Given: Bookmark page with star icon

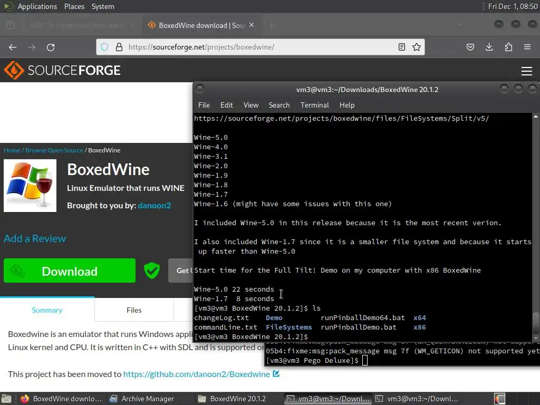Looking at the screenshot, I should (x=417, y=47).
